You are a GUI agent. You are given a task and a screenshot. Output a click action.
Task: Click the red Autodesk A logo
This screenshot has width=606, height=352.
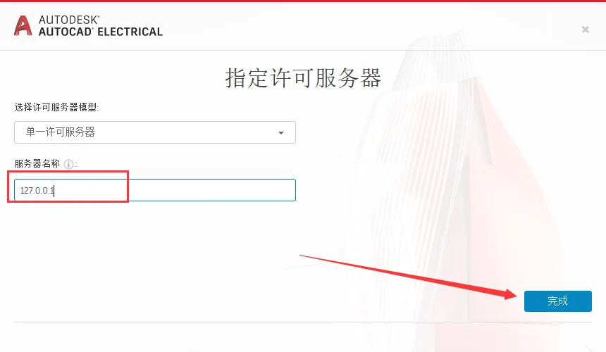(23, 26)
